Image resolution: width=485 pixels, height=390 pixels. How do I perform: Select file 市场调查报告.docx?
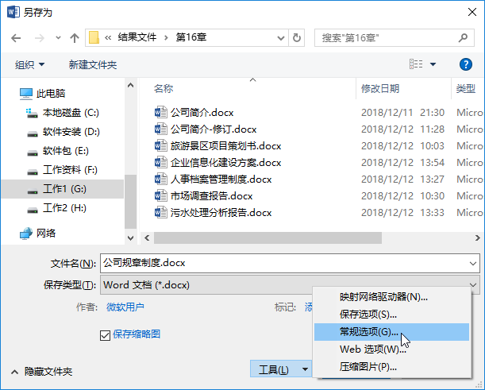coord(212,196)
